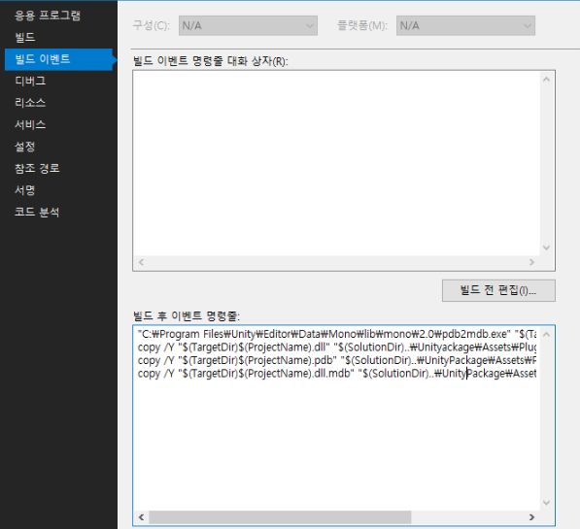Open the 코드 분석 tab
This screenshot has width=580, height=529.
coord(37,212)
